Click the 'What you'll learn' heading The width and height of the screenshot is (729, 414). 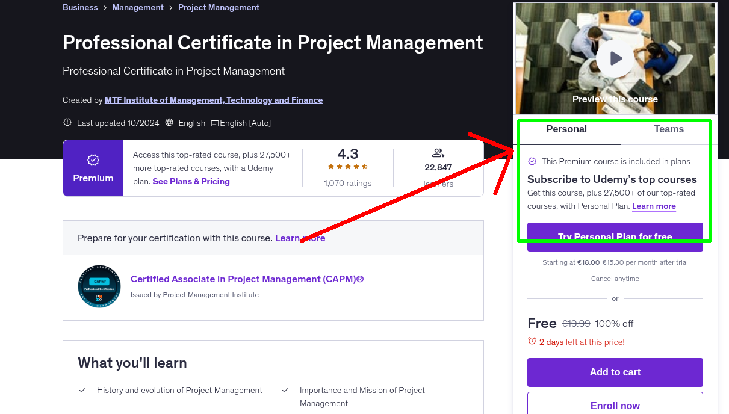coord(132,363)
